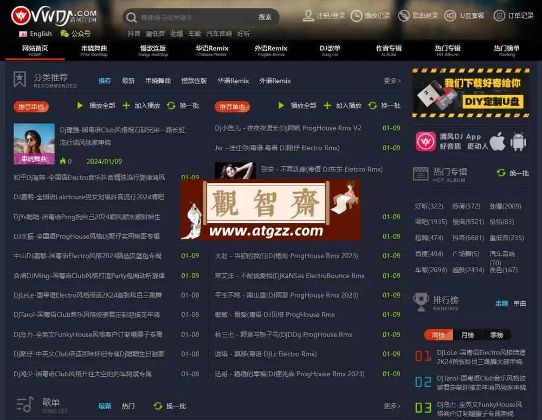The width and height of the screenshot is (542, 420).
Task: Click the site logo at top left
Action: point(54,16)
